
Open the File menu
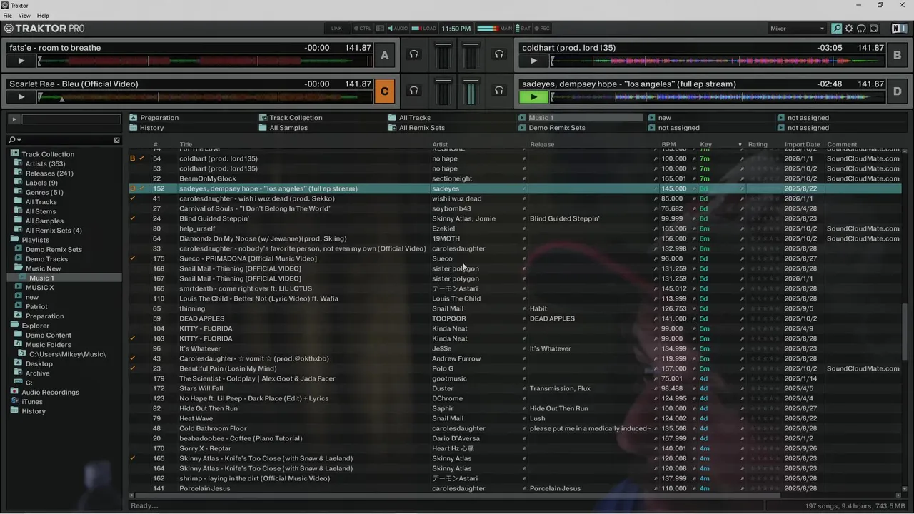tap(7, 15)
